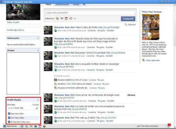Open Opciones with the magnifier icon
The height and width of the screenshot is (129, 176).
[130, 24]
